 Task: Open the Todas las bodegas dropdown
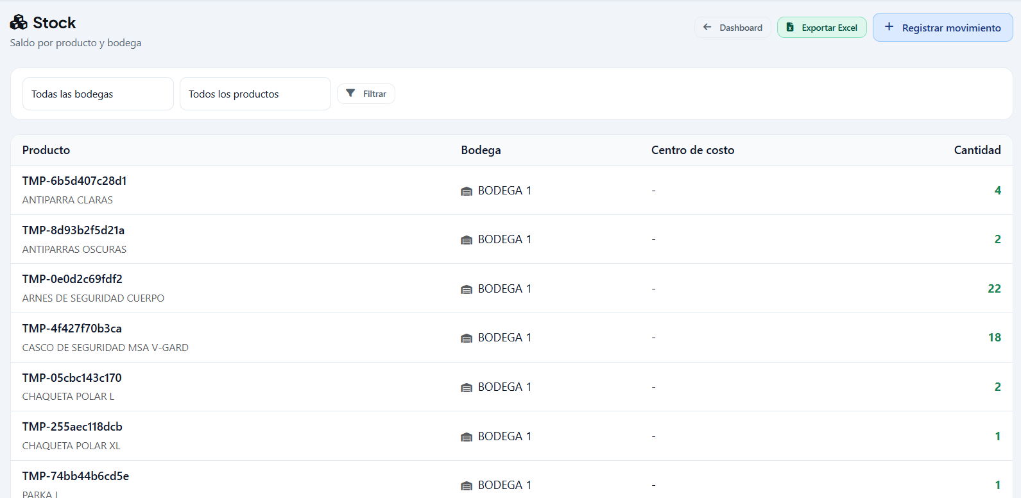pyautogui.click(x=98, y=94)
